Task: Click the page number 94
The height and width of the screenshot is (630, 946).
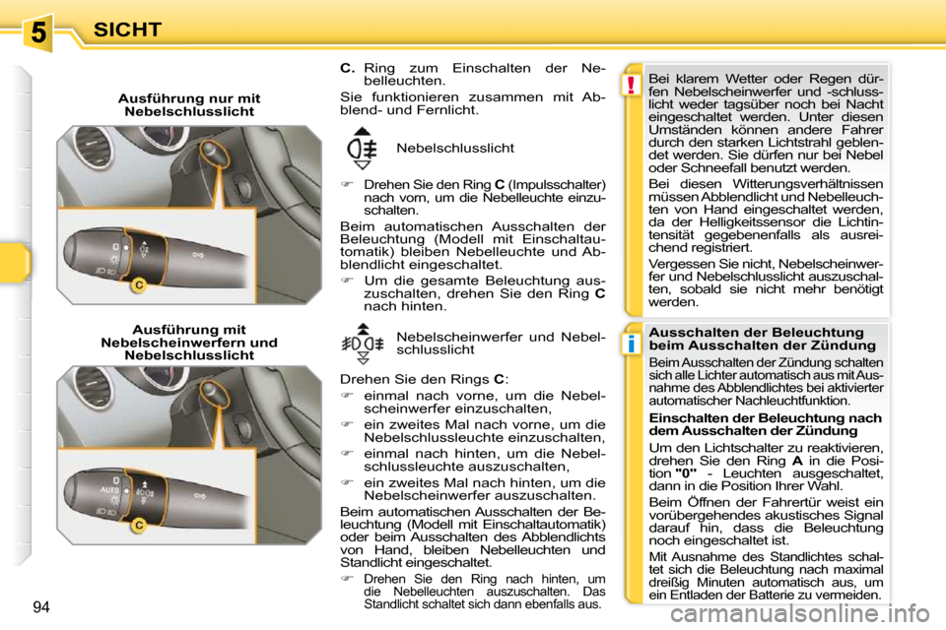Action: (x=41, y=607)
